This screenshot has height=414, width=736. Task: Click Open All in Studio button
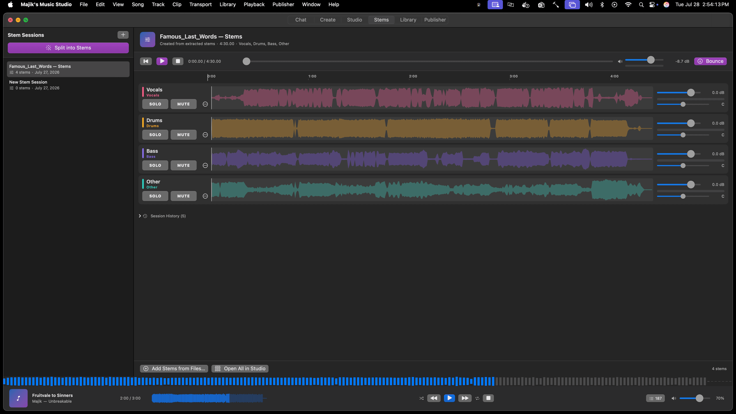(240, 369)
